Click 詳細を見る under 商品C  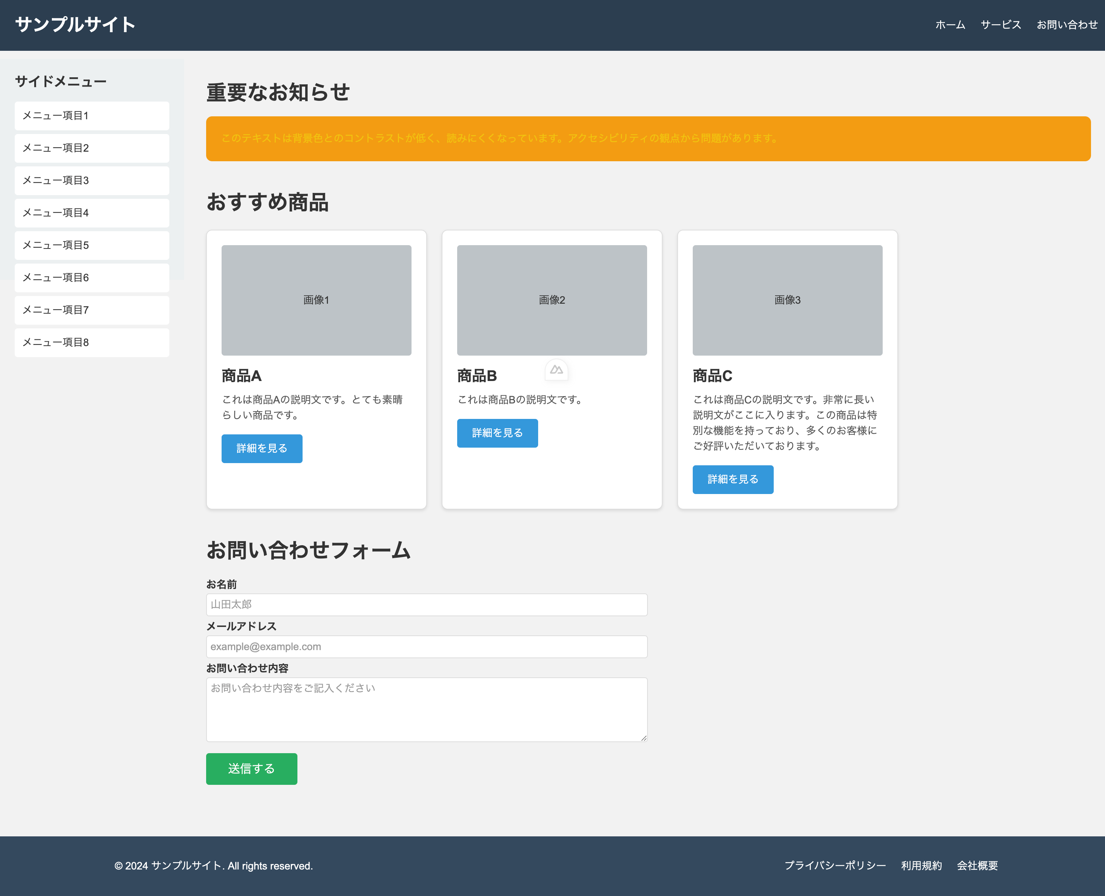tap(732, 480)
